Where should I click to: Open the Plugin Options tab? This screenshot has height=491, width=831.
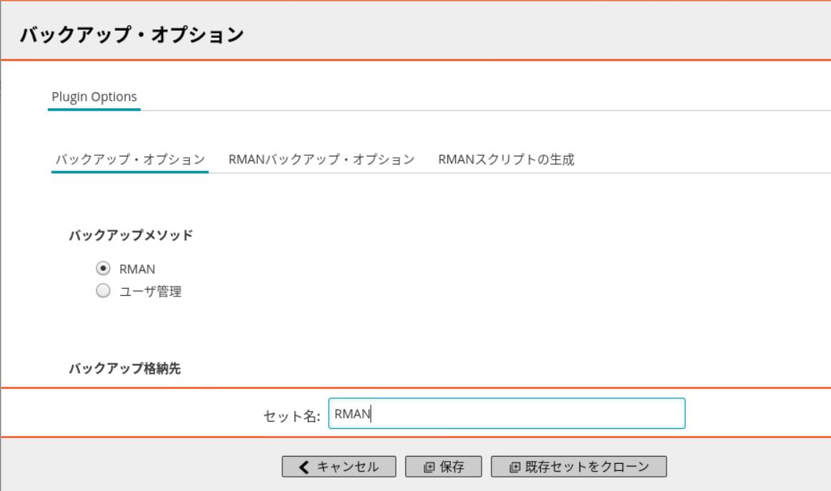point(94,97)
